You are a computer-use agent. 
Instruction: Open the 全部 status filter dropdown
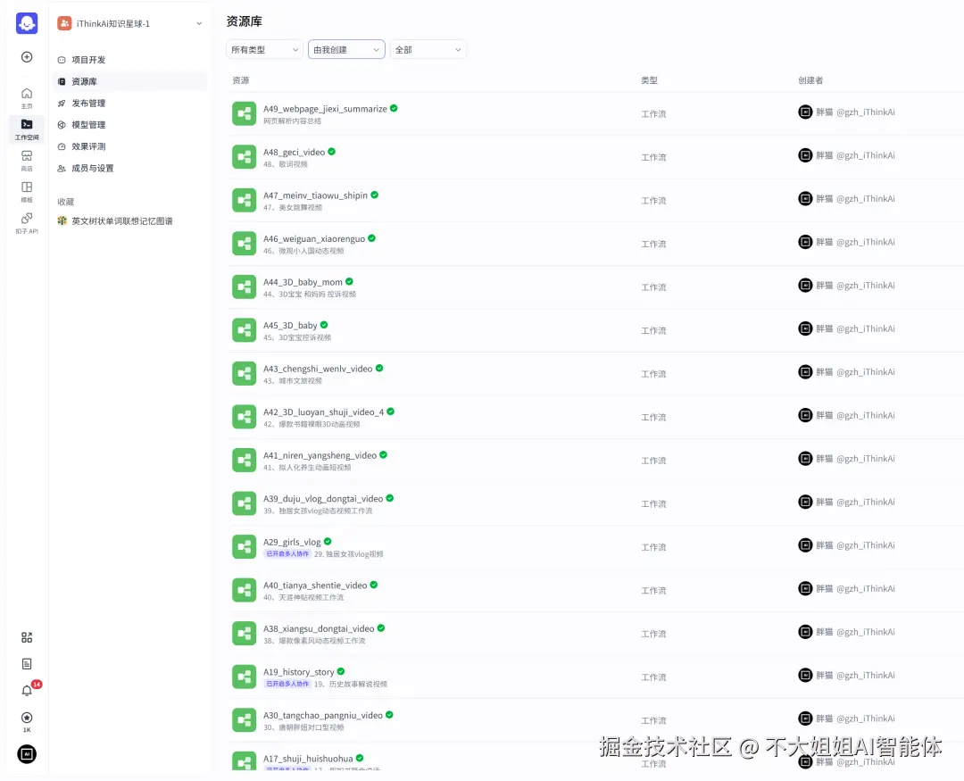pyautogui.click(x=428, y=50)
